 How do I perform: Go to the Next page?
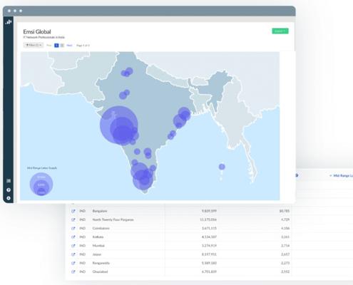click(x=69, y=45)
